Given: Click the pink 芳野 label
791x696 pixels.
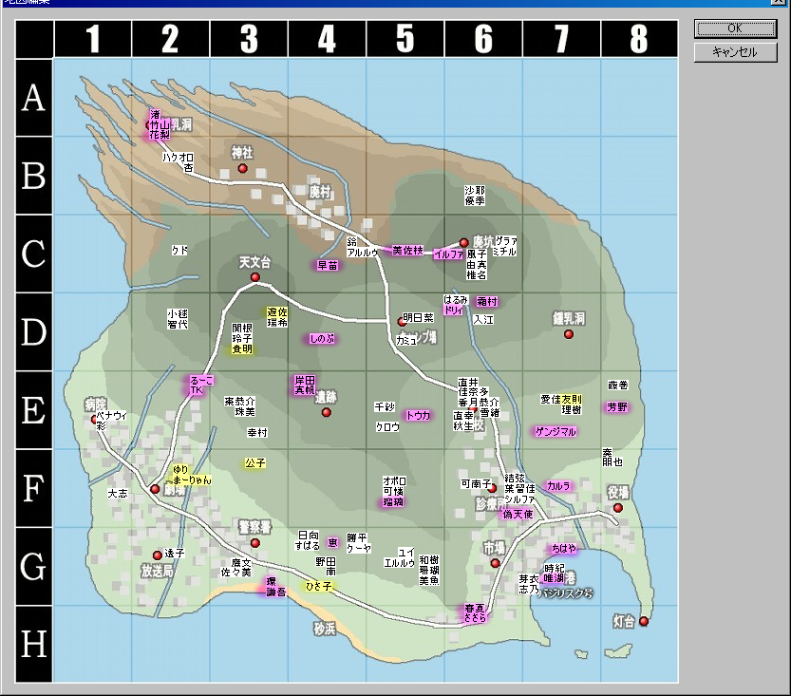Looking at the screenshot, I should (617, 407).
